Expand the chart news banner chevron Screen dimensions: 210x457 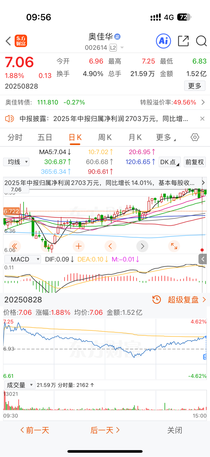203,183
